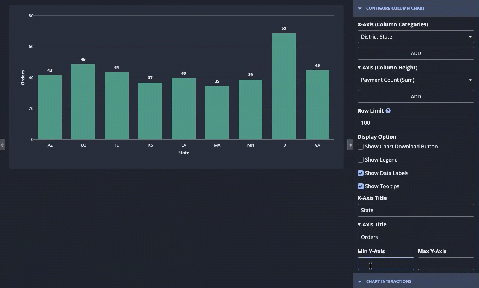This screenshot has width=479, height=288.
Task: Click the data label 42 above AZ
Action: [50, 70]
